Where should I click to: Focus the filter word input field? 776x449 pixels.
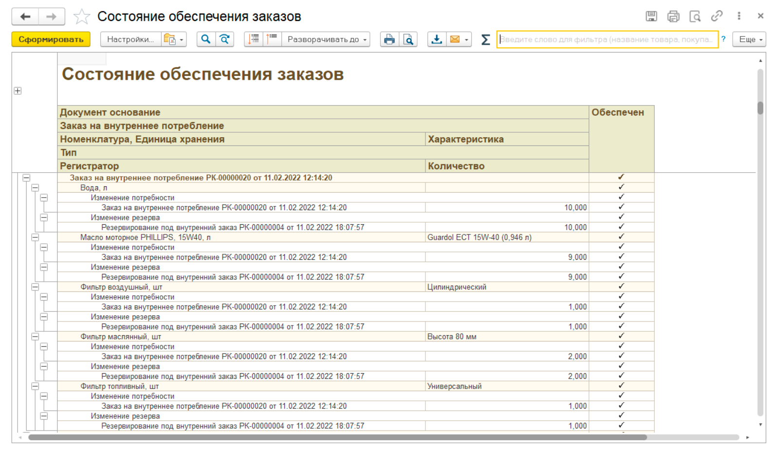tap(607, 39)
